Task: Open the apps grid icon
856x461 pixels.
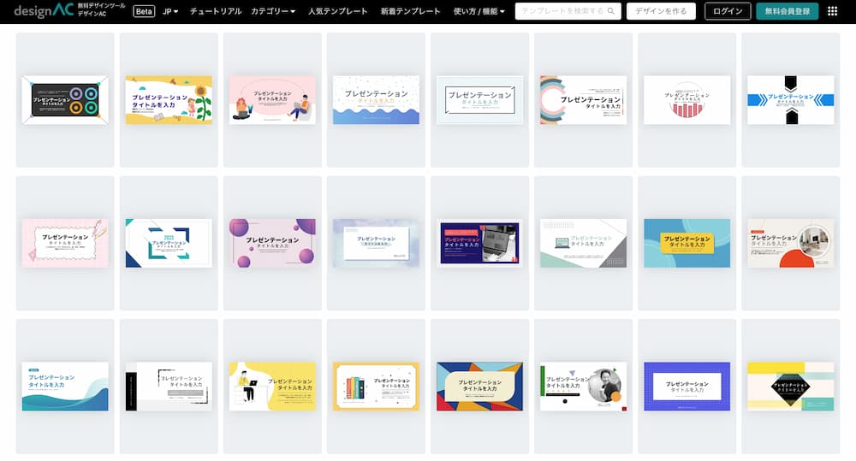Action: [833, 11]
